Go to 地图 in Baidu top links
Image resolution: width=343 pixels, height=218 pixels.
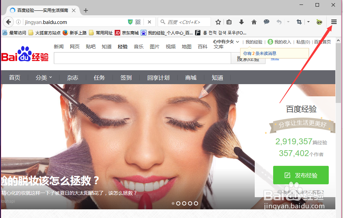point(186,47)
